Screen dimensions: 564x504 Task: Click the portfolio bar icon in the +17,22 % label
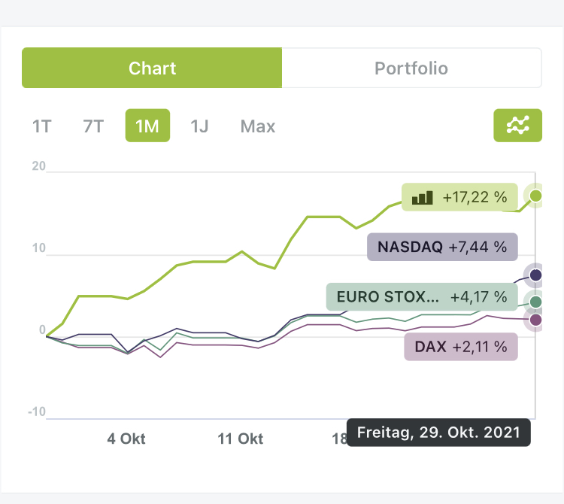[423, 198]
